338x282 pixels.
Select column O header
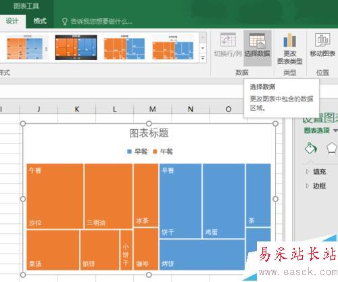[x=228, y=109]
